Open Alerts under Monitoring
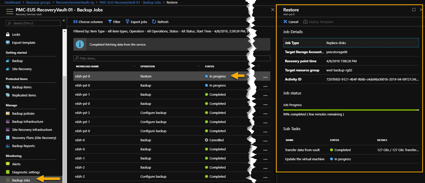425x183 pixels. [x=16, y=164]
